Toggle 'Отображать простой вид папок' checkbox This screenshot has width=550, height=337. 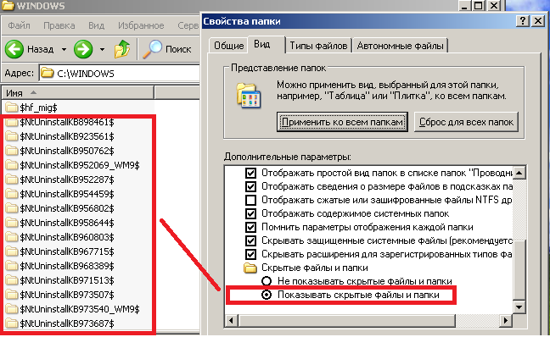(250, 173)
